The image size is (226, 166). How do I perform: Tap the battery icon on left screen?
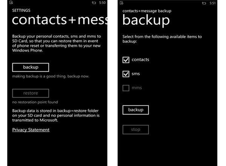click(x=94, y=3)
